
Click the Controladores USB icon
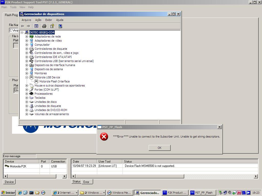tap(31, 61)
